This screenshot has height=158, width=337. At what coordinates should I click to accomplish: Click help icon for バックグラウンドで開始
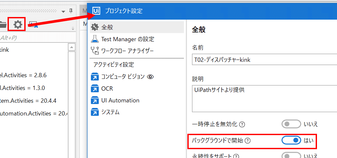click(x=248, y=141)
